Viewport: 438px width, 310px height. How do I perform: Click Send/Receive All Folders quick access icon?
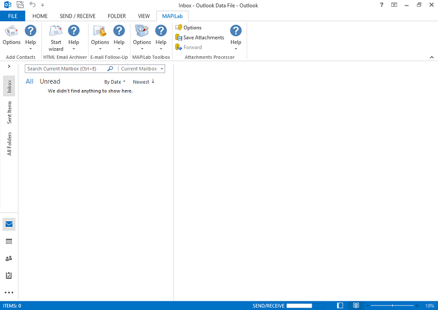[x=20, y=5]
